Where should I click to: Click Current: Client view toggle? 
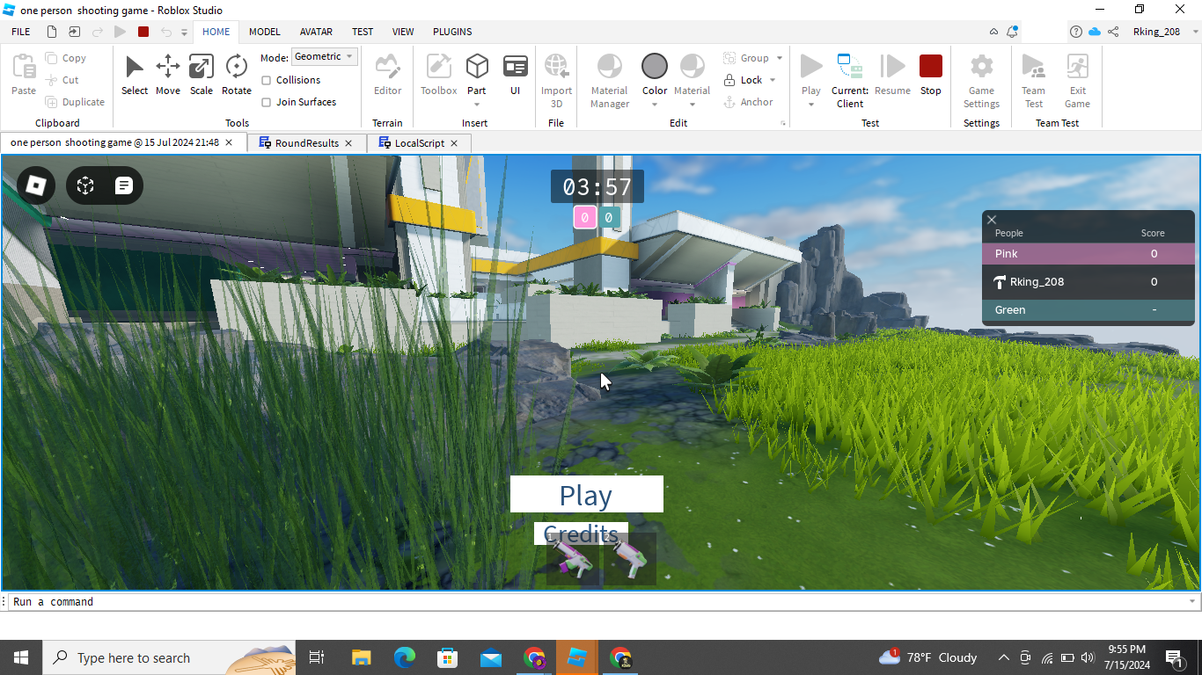(850, 80)
